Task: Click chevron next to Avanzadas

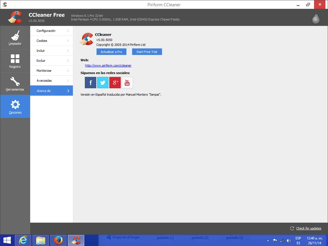Action: (x=68, y=81)
